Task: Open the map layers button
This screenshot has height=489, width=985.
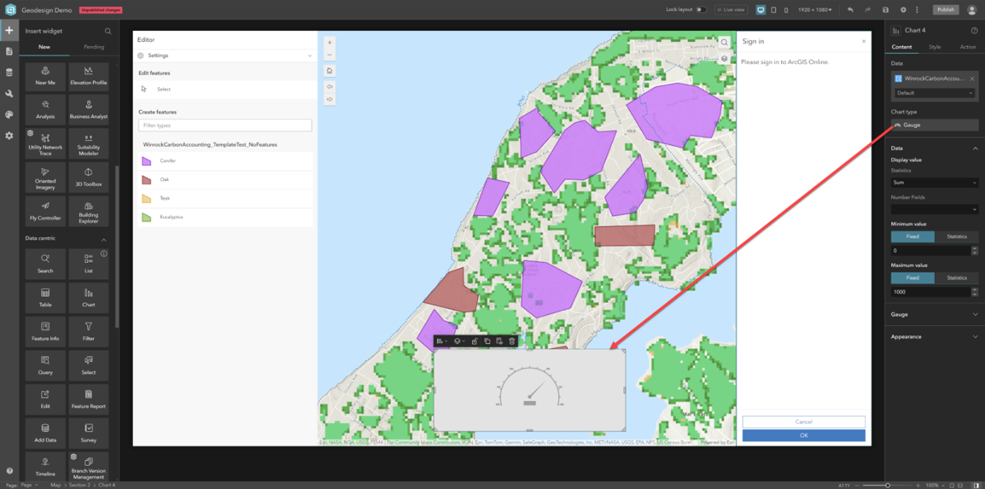Action: (725, 59)
